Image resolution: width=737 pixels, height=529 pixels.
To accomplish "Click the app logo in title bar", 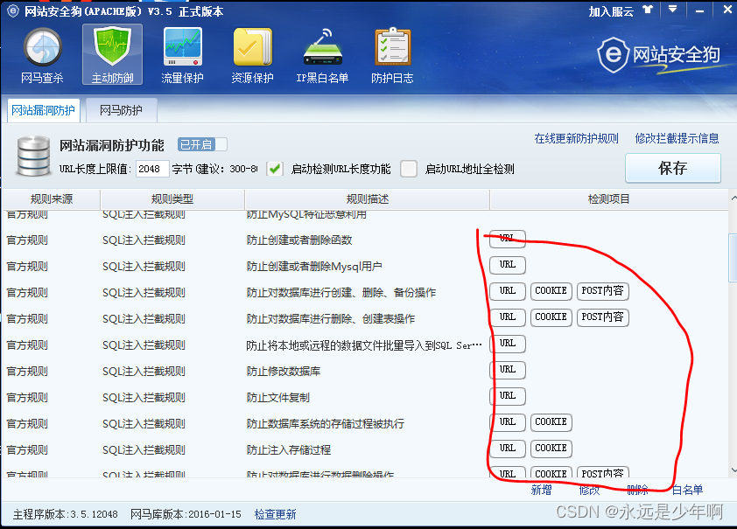I will point(13,11).
